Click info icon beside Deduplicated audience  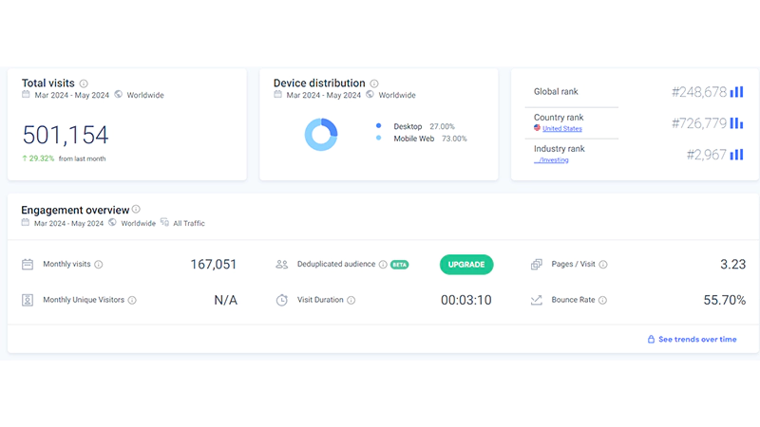tap(383, 265)
